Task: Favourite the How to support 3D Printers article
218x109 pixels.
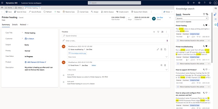Action: (207, 70)
